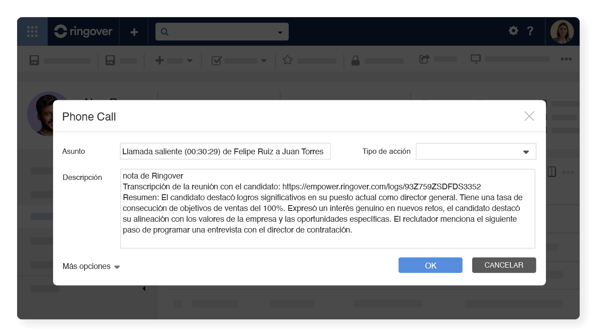
Task: Click the lock icon in the toolbar
Action: pyautogui.click(x=355, y=60)
